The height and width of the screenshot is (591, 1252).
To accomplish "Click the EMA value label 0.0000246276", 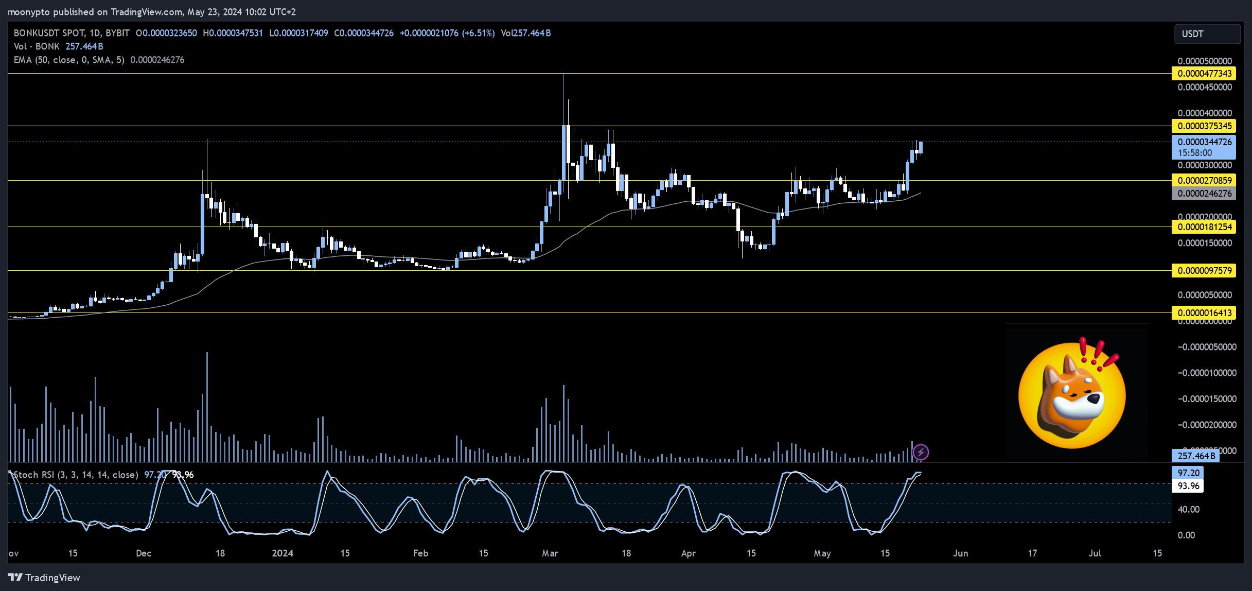I will coord(1204,194).
